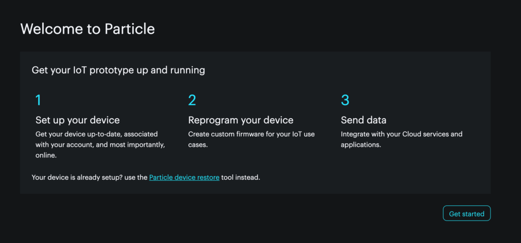Click the step number 1
Screen dimensions: 521x243
(38, 100)
